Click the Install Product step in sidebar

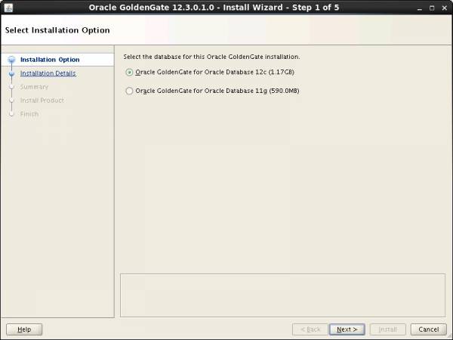[42, 100]
